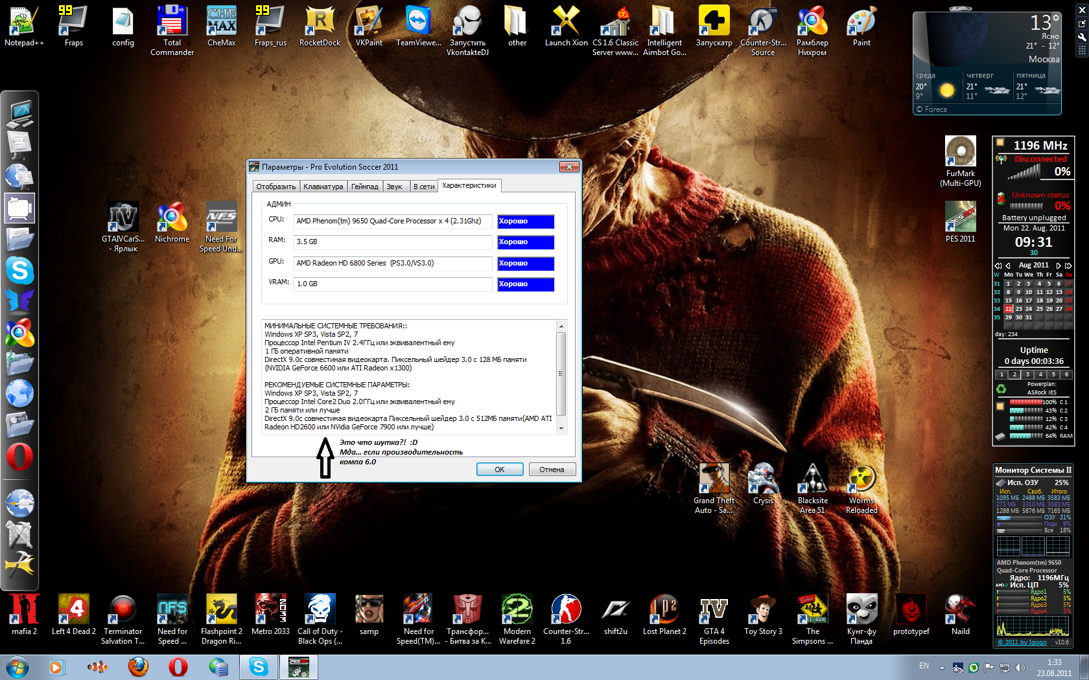
Task: Open Total Commander desktop shortcut
Action: tap(172, 30)
